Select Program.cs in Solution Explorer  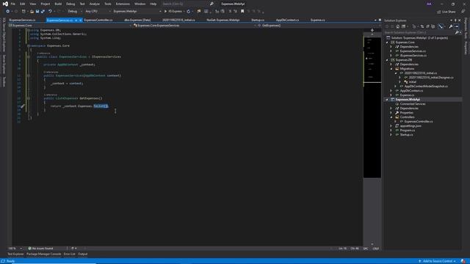point(408,131)
